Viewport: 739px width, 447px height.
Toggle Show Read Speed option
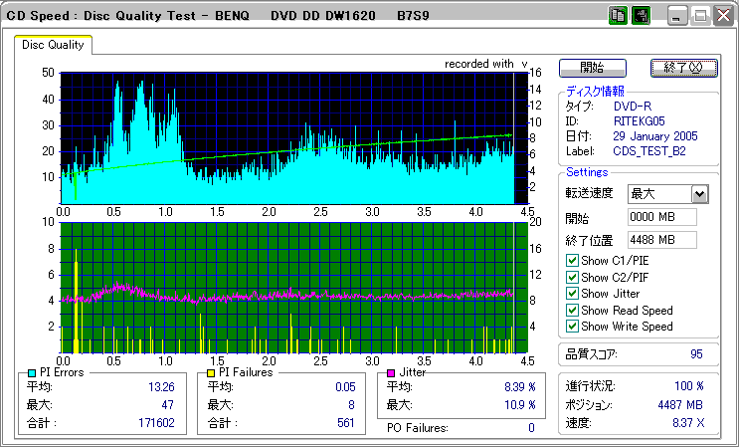(x=572, y=310)
